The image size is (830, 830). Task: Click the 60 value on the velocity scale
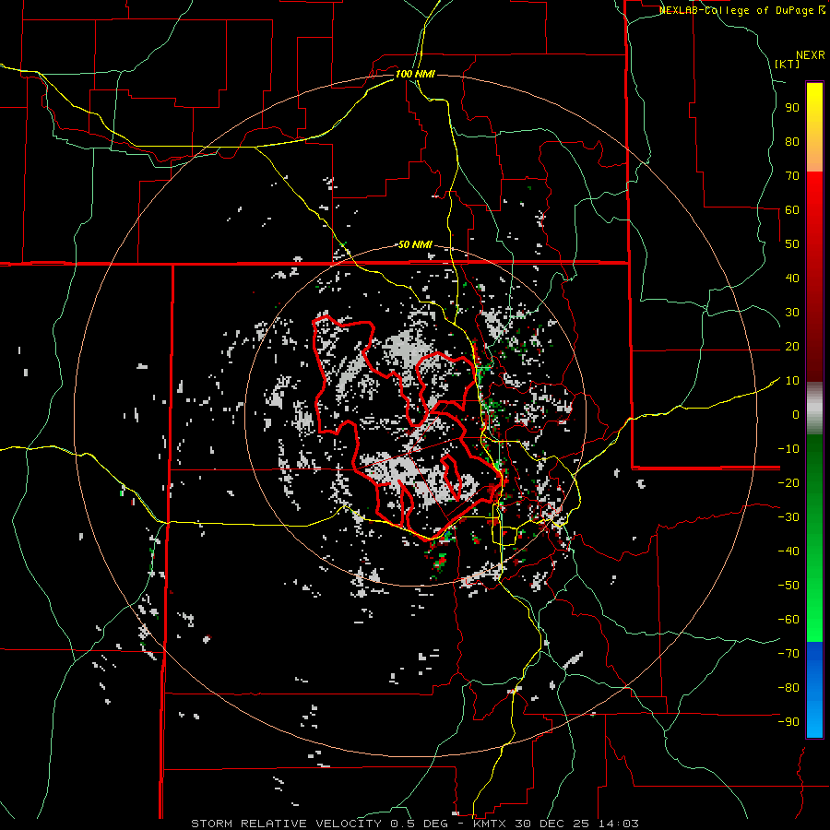click(x=792, y=210)
